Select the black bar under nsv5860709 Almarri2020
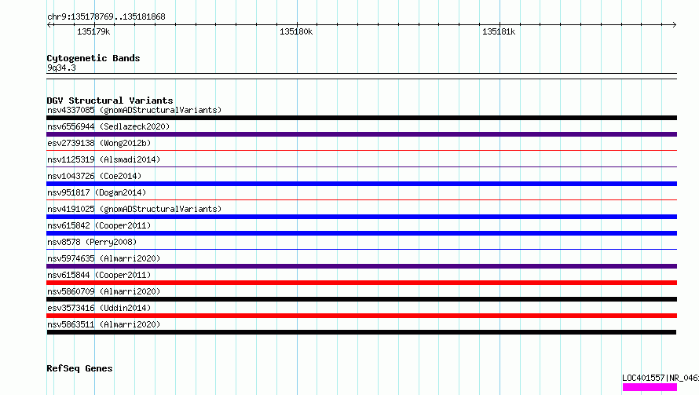The width and height of the screenshot is (699, 395). (x=361, y=299)
